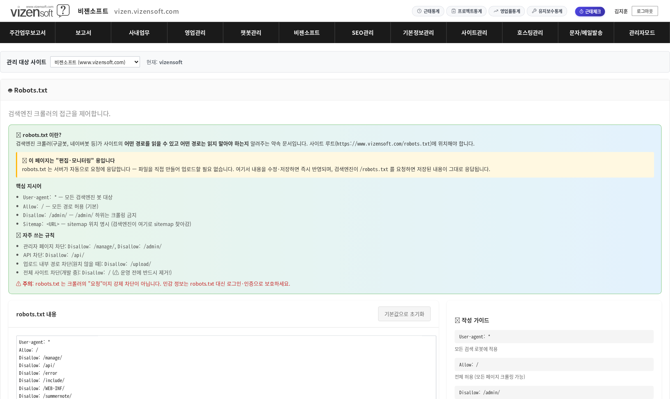Screen dimensions: 670x399
Task: Open the 사이트관리 menu
Action: [474, 33]
